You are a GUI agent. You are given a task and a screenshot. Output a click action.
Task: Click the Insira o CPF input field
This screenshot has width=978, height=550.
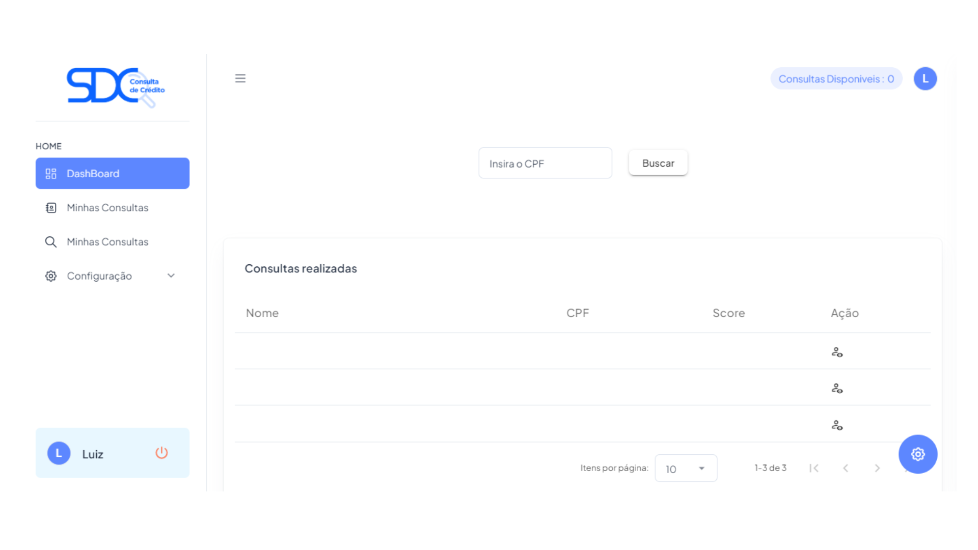click(545, 163)
